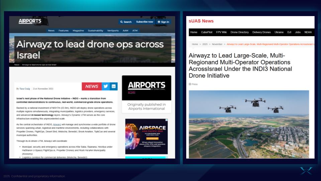Open Search with the magnifier button
The width and height of the screenshot is (321, 181).
tap(126, 22)
